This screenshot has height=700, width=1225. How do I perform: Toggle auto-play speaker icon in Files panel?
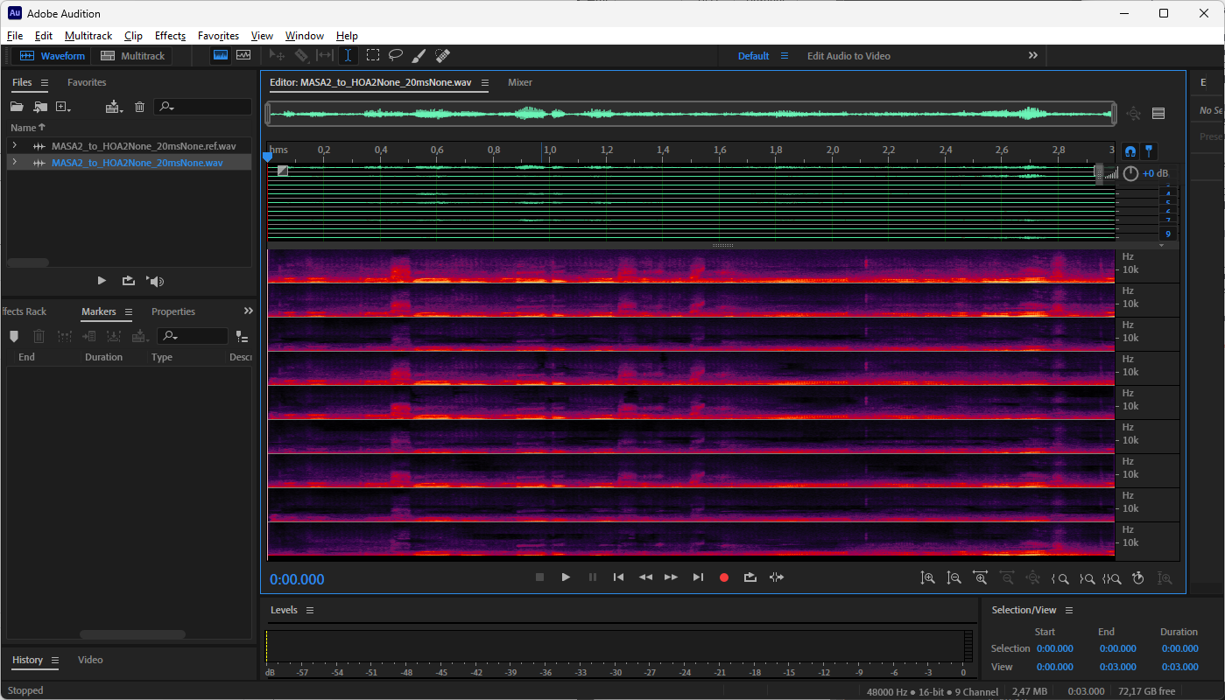(x=156, y=281)
